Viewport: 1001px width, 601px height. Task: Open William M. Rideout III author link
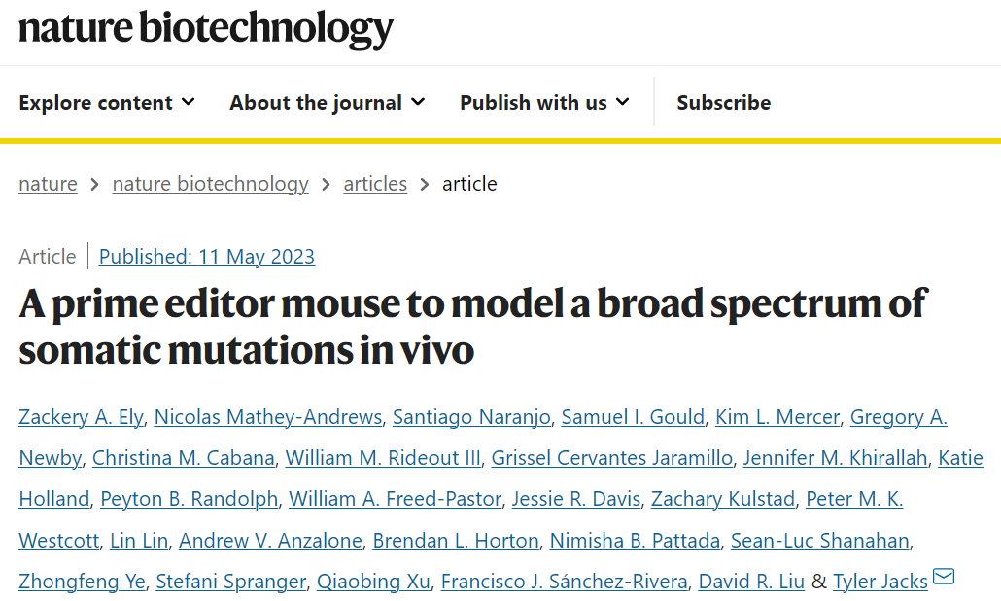(383, 458)
